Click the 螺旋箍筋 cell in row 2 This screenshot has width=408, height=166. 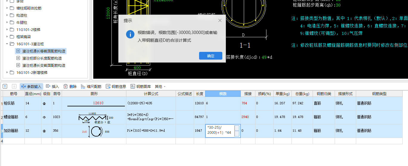tap(14, 117)
